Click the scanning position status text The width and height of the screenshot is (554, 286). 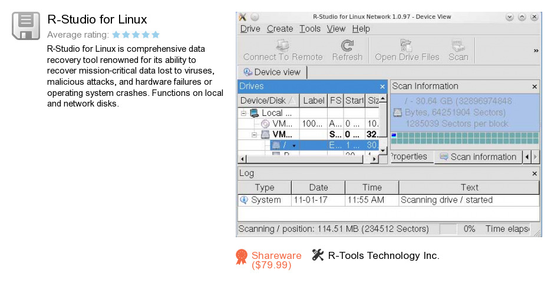coord(334,229)
